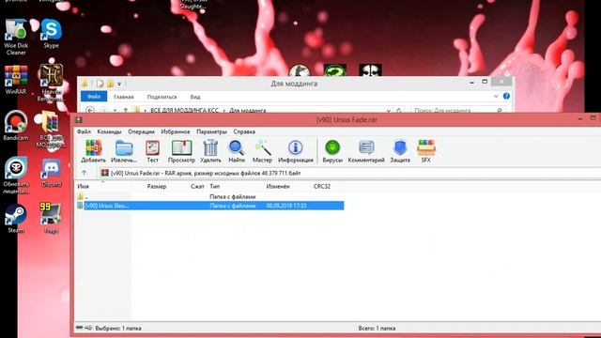Open WinRAR desktop shortcut
The height and width of the screenshot is (338, 601).
16,80
